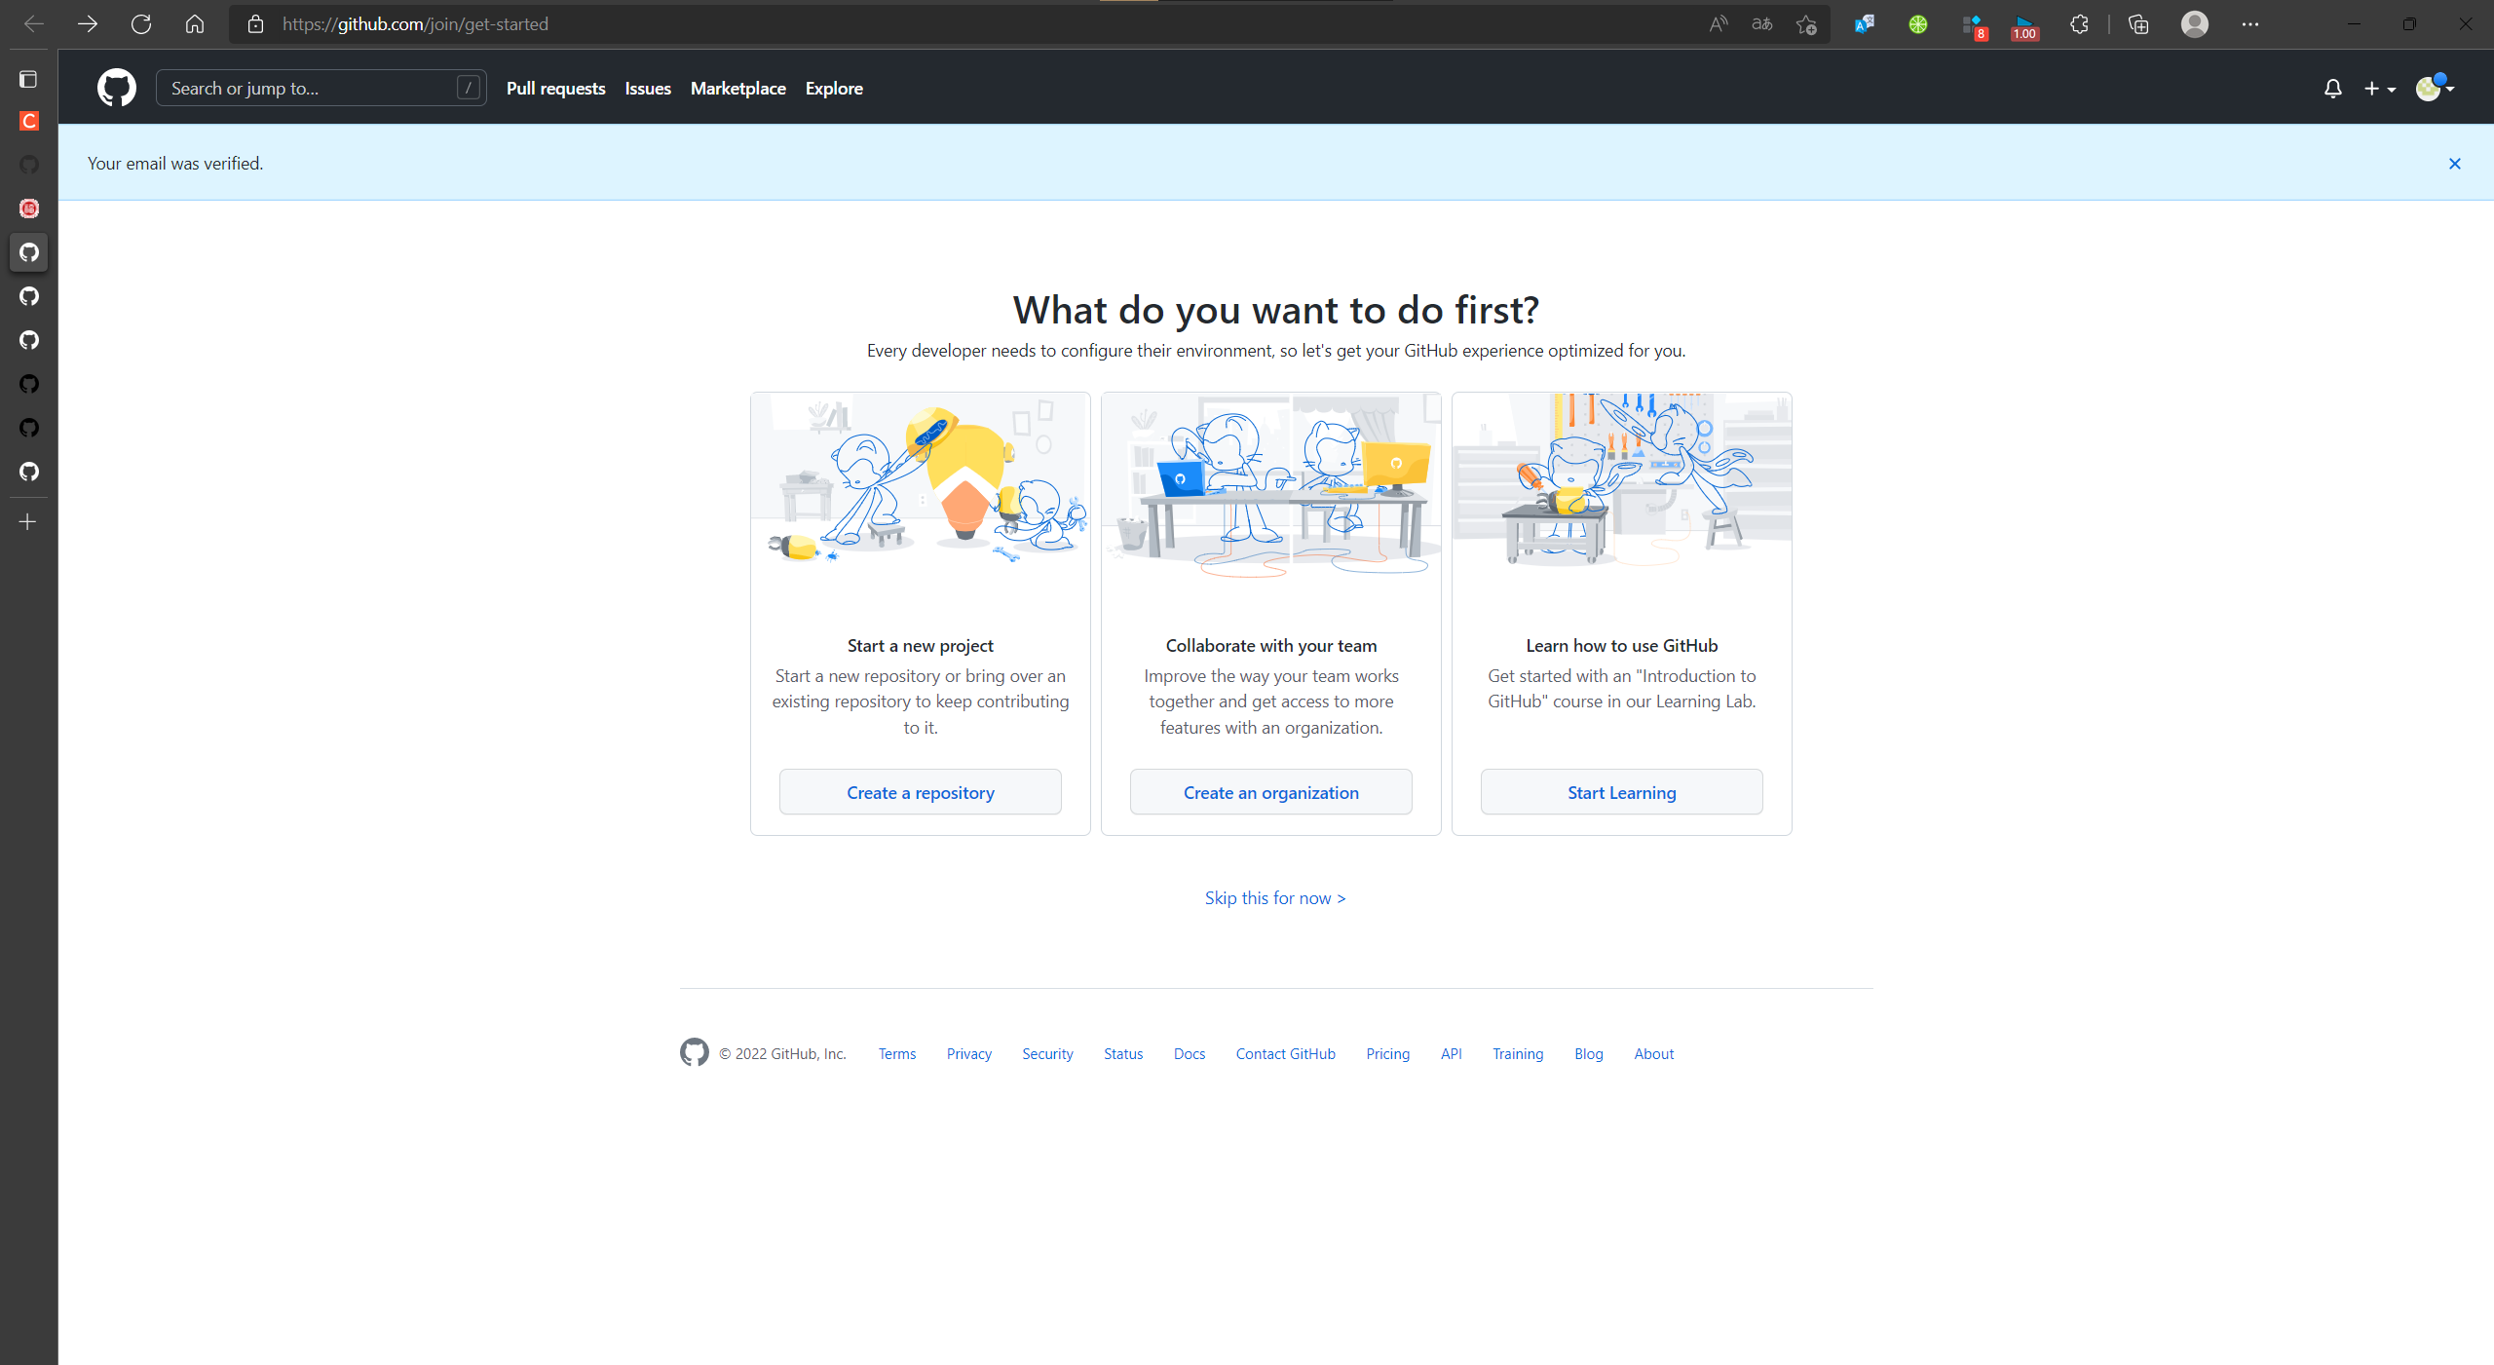Focus the Search or jump to field
The height and width of the screenshot is (1365, 2494).
tap(321, 88)
